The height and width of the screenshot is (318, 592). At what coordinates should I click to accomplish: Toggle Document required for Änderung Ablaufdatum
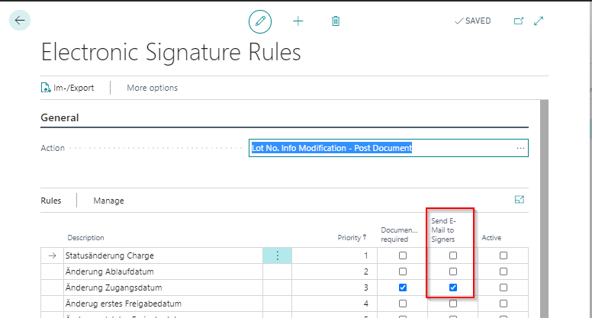click(x=403, y=271)
